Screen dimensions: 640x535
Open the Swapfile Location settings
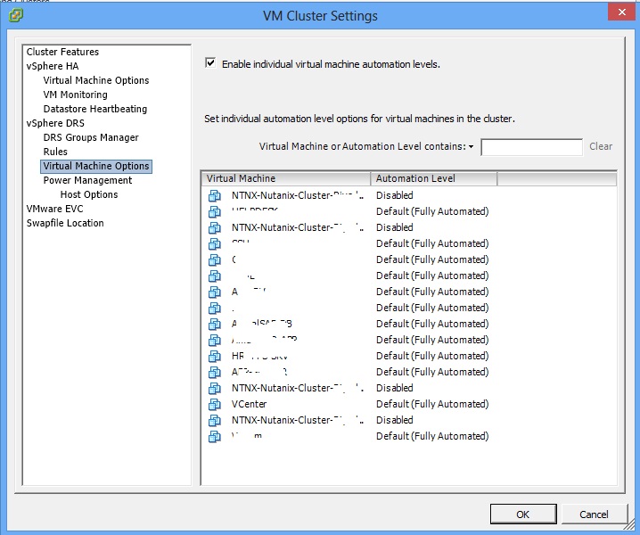click(65, 223)
